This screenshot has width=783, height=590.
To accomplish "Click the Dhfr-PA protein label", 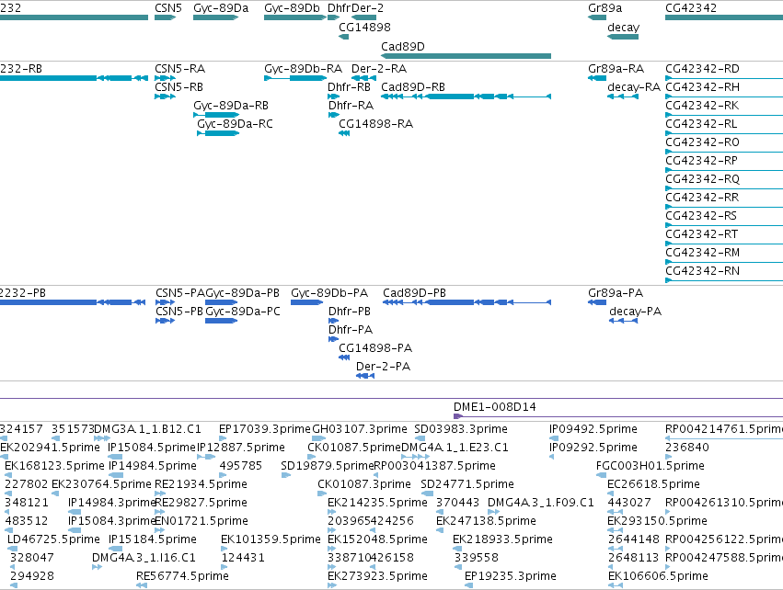I will (x=351, y=330).
